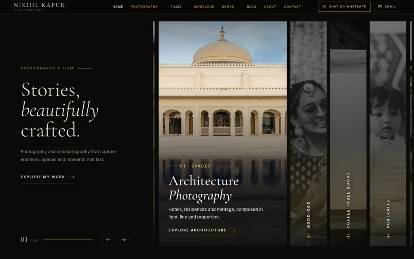This screenshot has height=259, width=414.
Task: Open the Books menu item
Action: click(x=228, y=6)
